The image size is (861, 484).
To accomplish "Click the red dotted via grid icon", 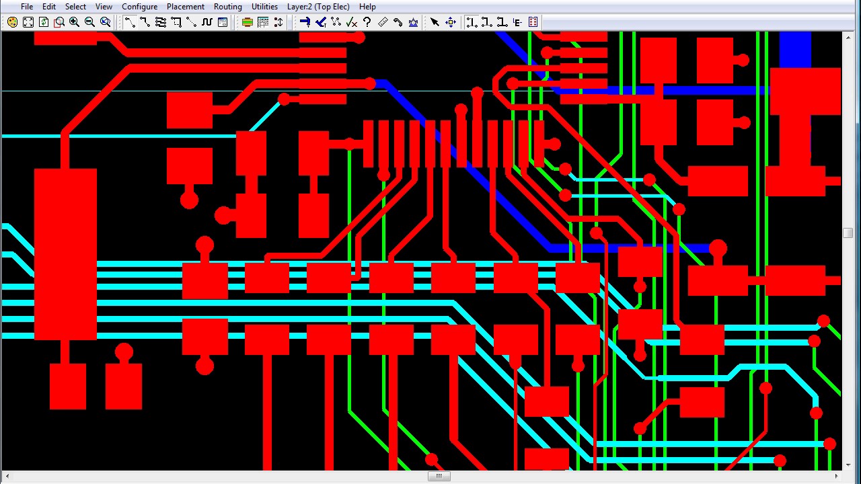I will pyautogui.click(x=533, y=22).
